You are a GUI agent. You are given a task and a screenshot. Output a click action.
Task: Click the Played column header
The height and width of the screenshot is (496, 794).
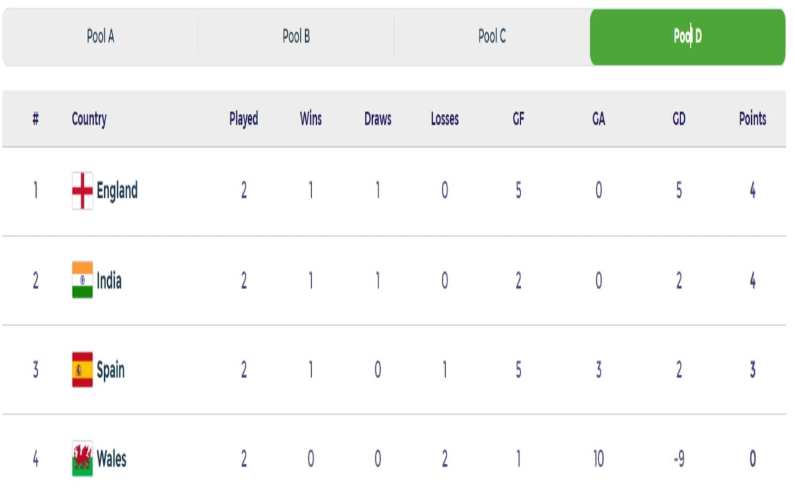(x=243, y=119)
